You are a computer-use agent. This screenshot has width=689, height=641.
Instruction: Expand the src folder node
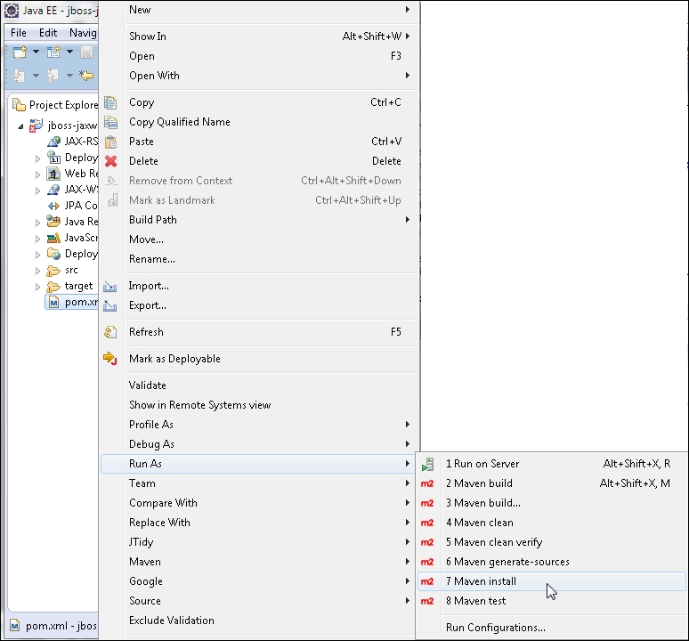(x=37, y=271)
